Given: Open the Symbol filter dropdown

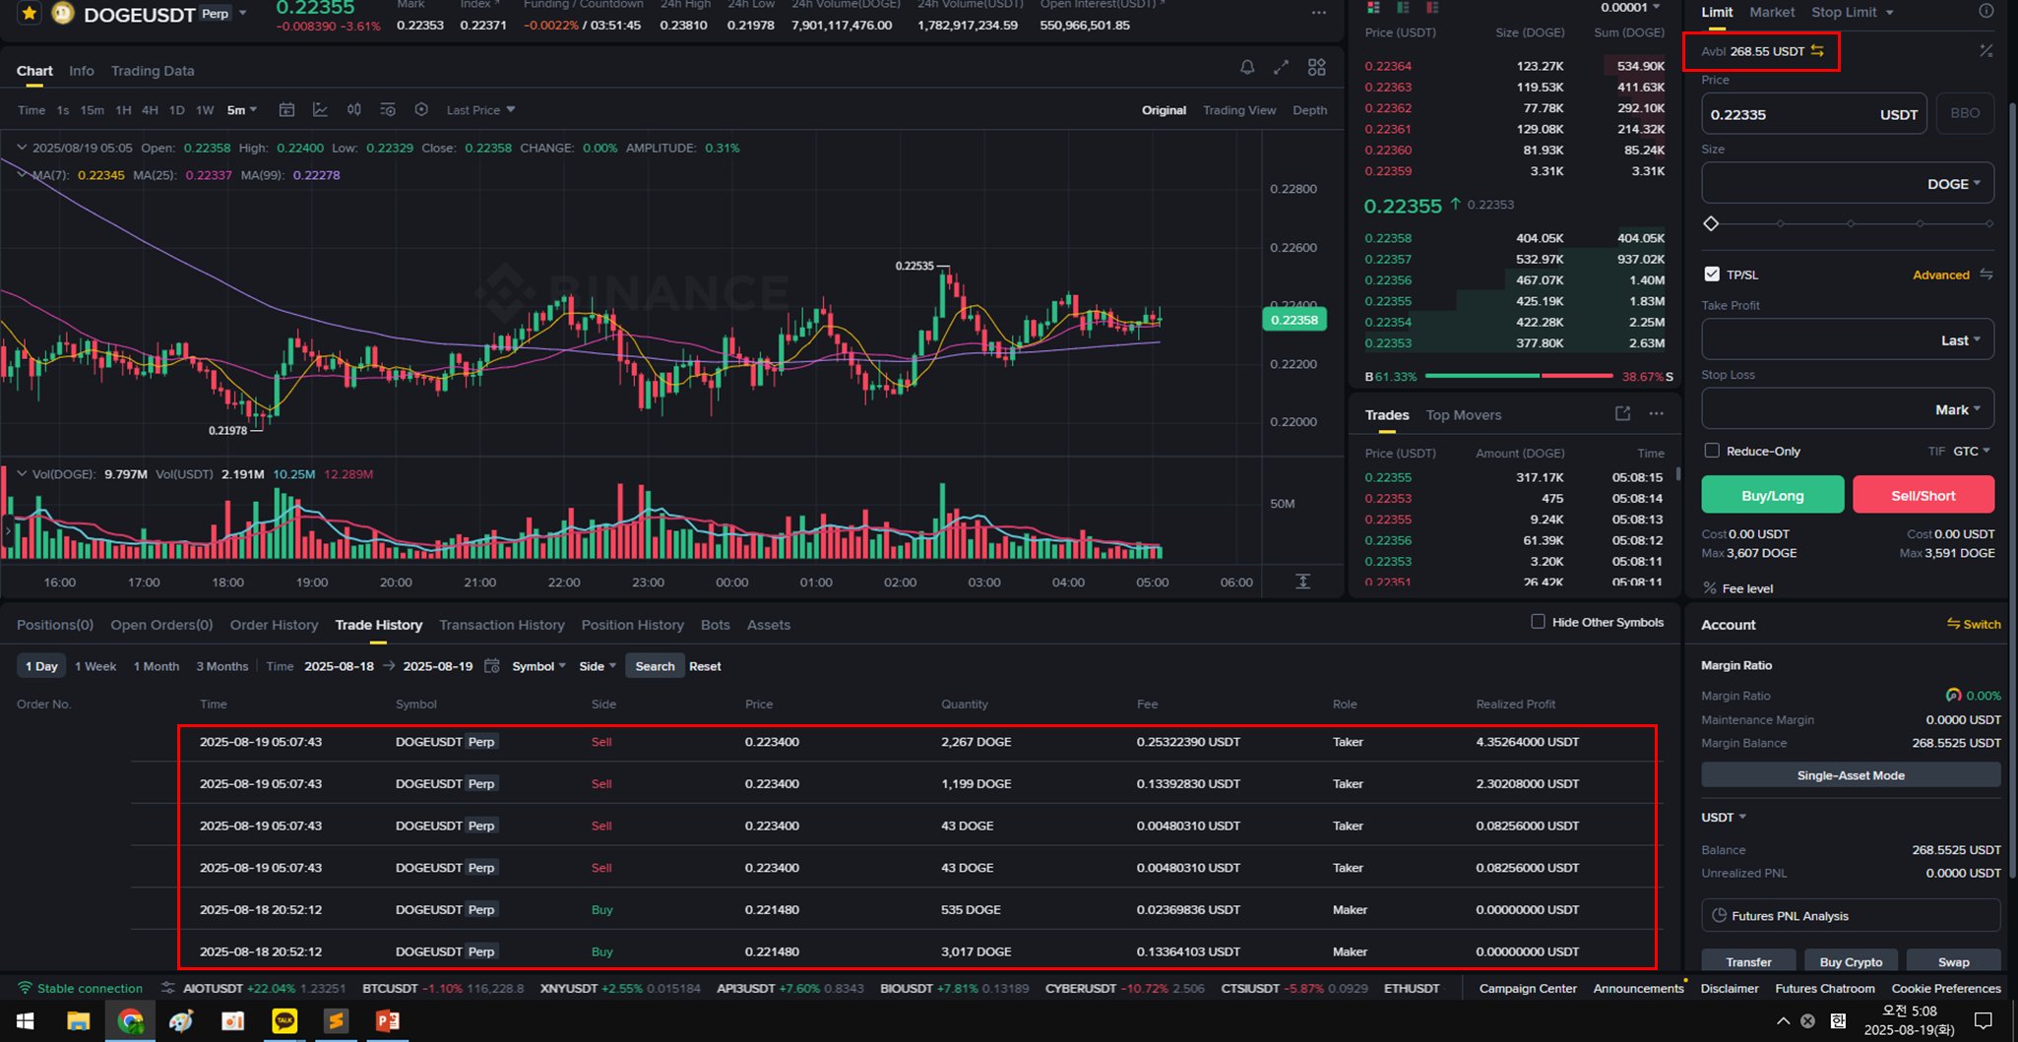Looking at the screenshot, I should 538,666.
